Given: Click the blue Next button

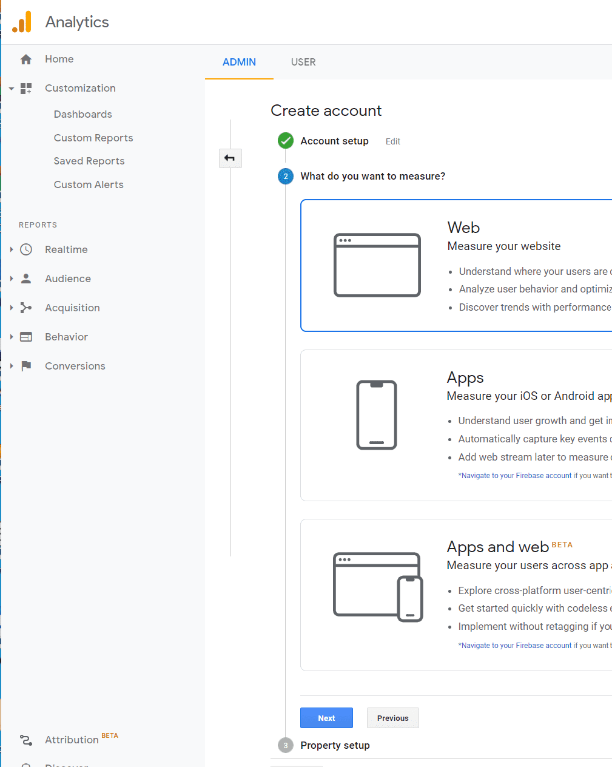Looking at the screenshot, I should tap(326, 718).
